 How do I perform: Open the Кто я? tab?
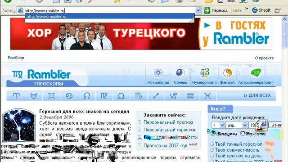click(x=220, y=109)
